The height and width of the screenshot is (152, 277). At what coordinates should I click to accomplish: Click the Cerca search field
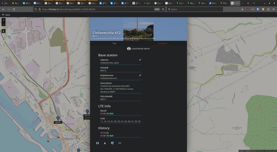coord(195,9)
